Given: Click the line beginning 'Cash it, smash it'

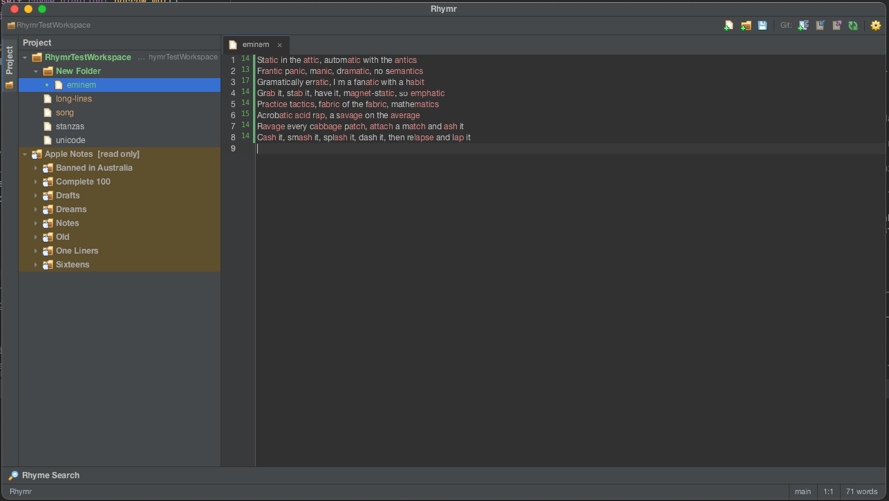Looking at the screenshot, I should (364, 138).
